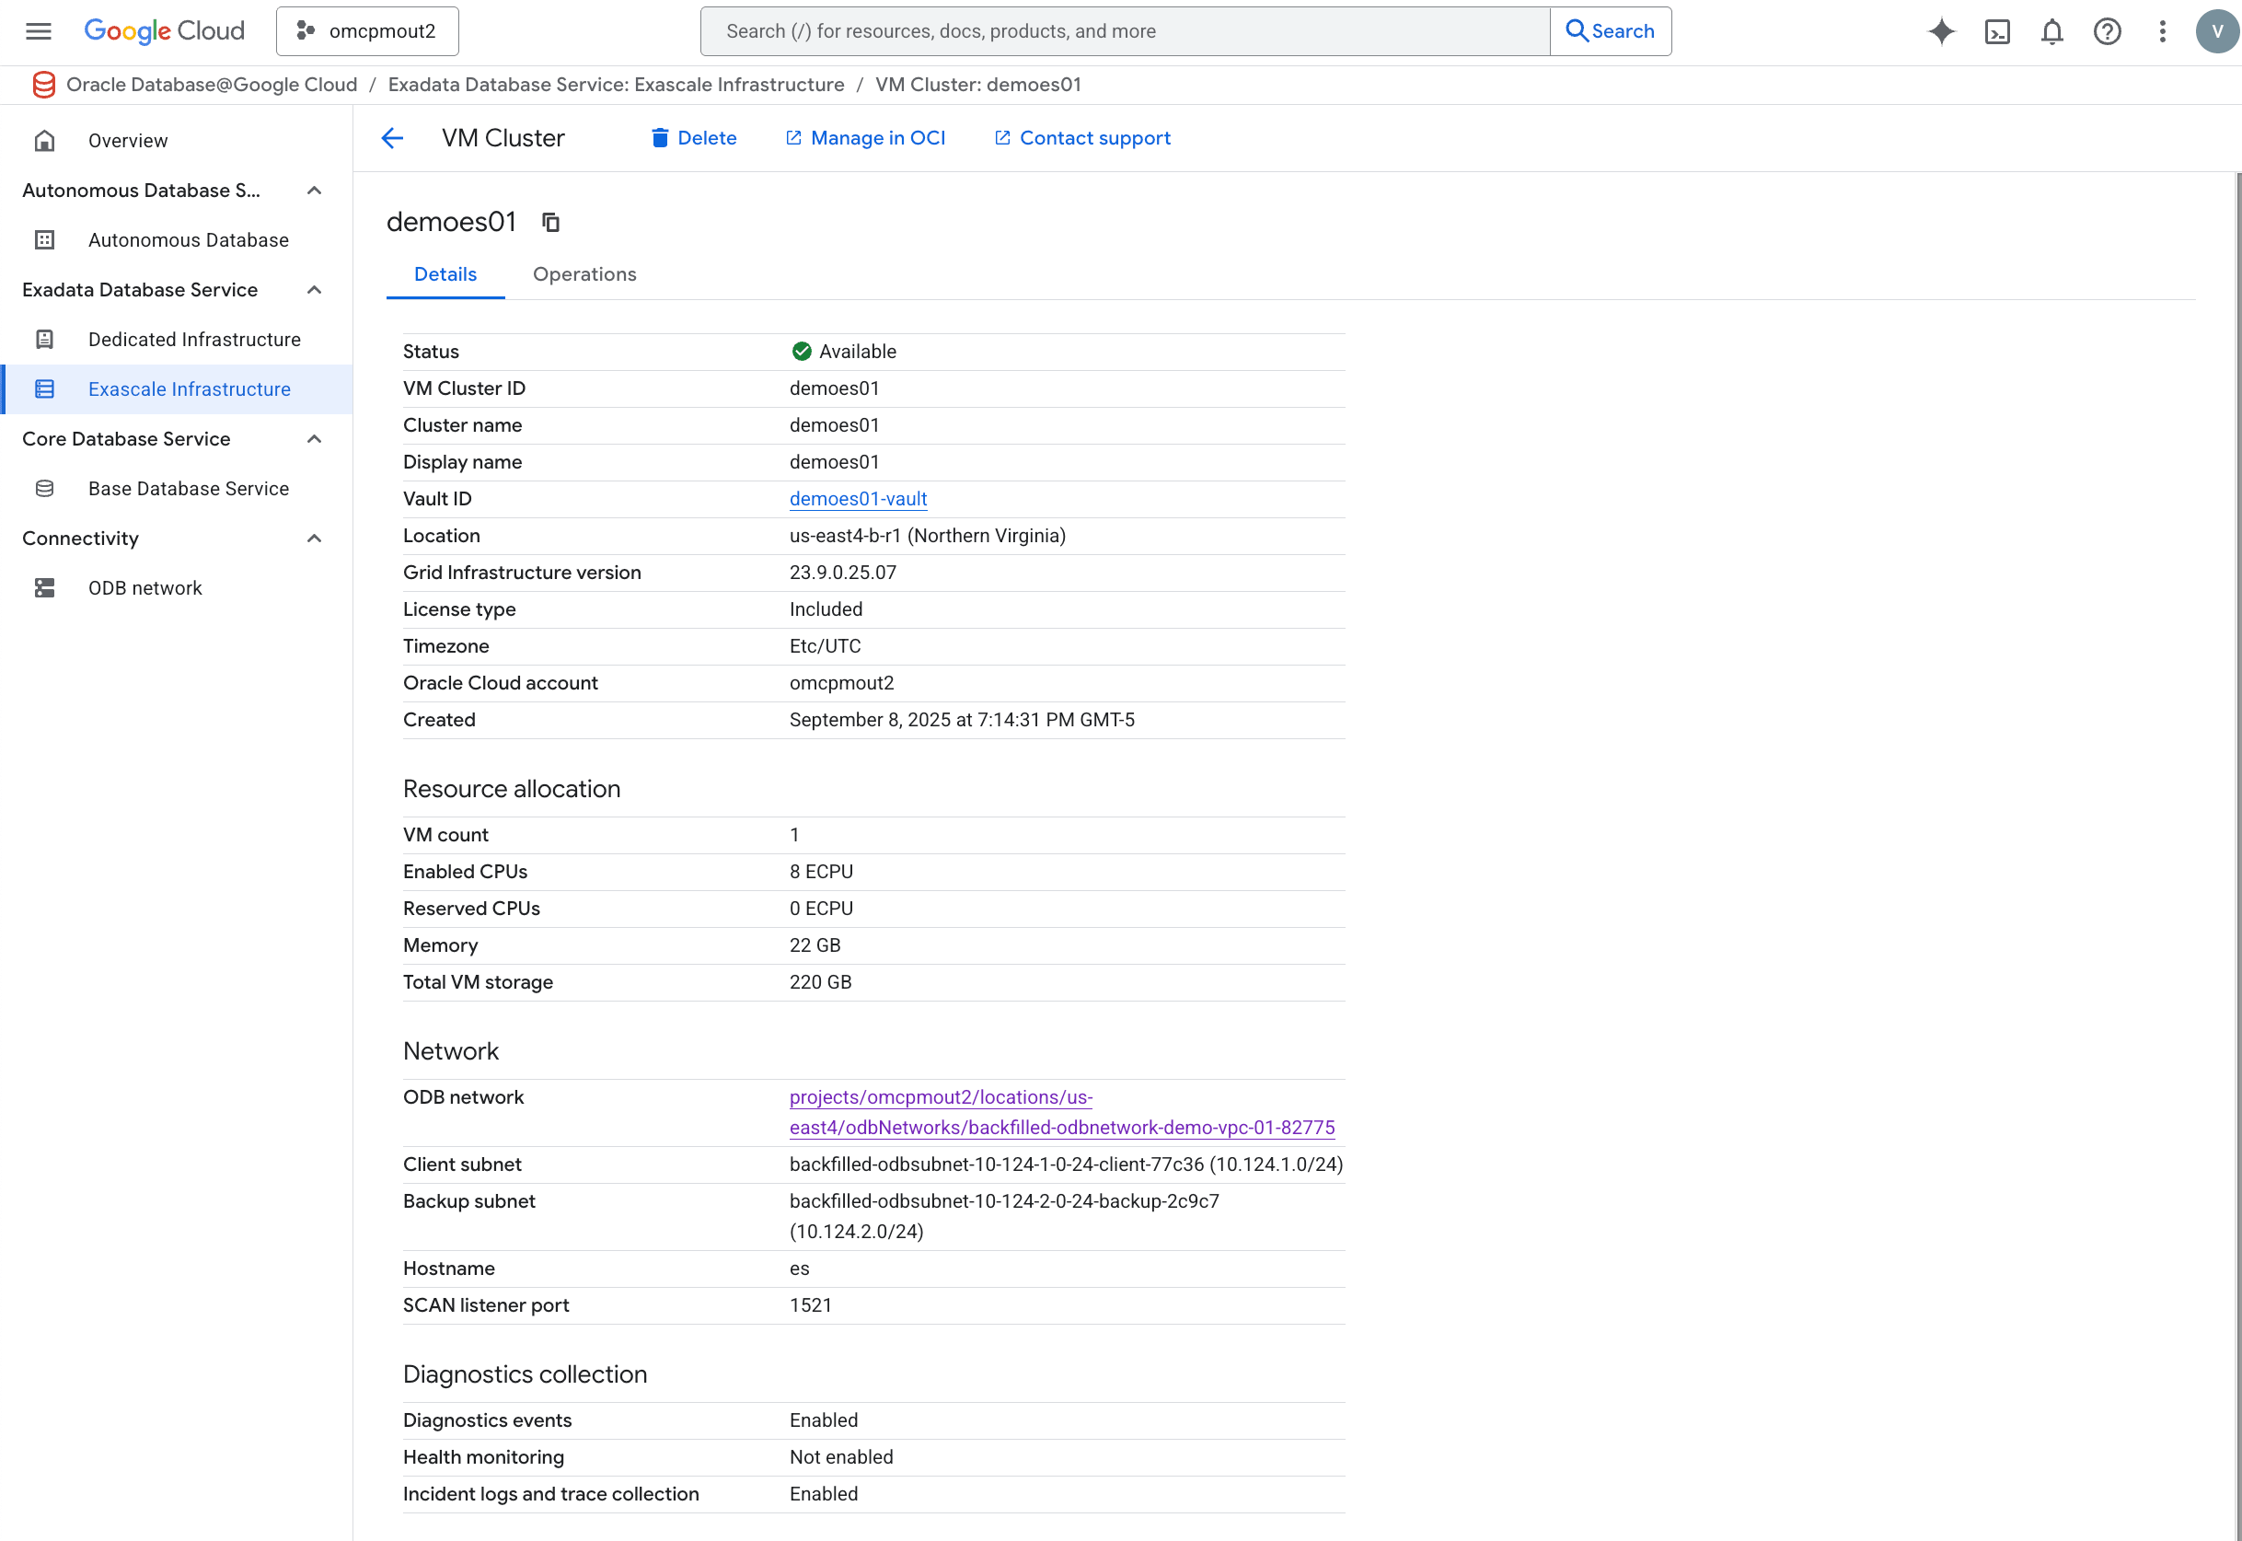Open the demoes01-vault link
Viewport: 2242px width, 1541px height.
pyautogui.click(x=858, y=498)
